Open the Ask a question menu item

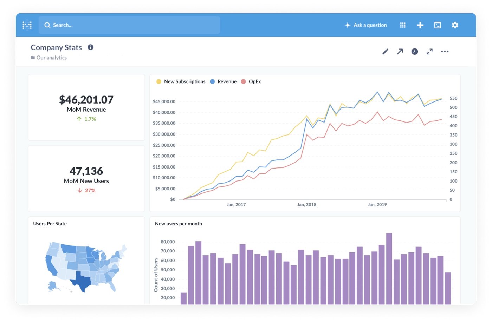coord(366,25)
